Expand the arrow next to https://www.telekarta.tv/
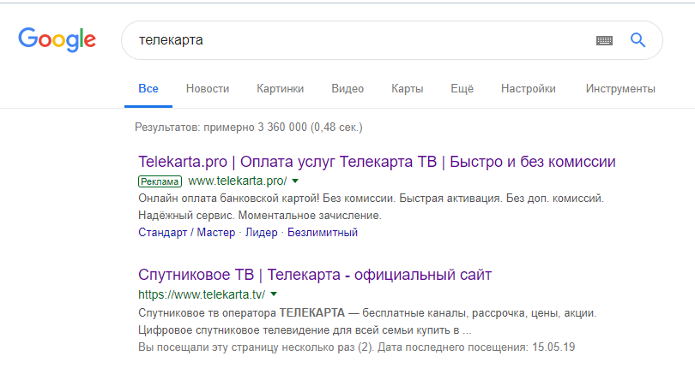Viewport: 695px width, 368px height. click(274, 294)
